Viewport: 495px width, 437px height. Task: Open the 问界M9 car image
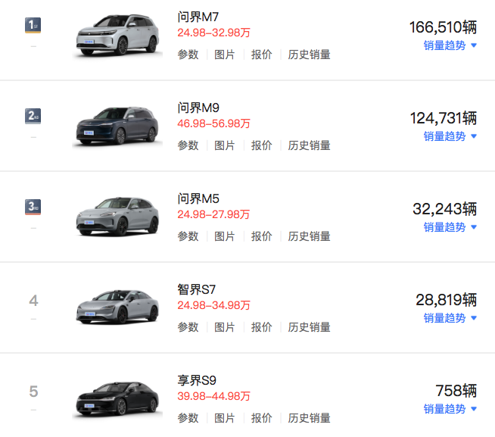[117, 126]
